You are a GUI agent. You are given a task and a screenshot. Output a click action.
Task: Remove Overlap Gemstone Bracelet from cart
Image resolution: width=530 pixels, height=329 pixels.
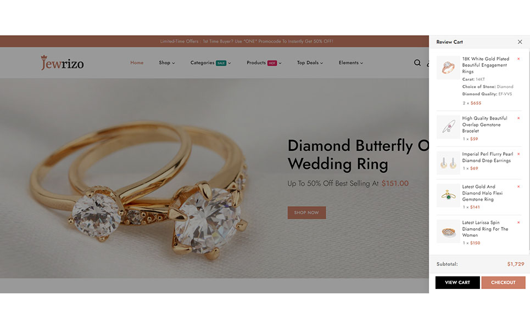pyautogui.click(x=518, y=118)
